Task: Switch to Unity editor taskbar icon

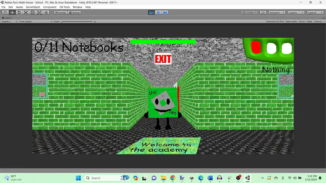Action: [x=247, y=178]
